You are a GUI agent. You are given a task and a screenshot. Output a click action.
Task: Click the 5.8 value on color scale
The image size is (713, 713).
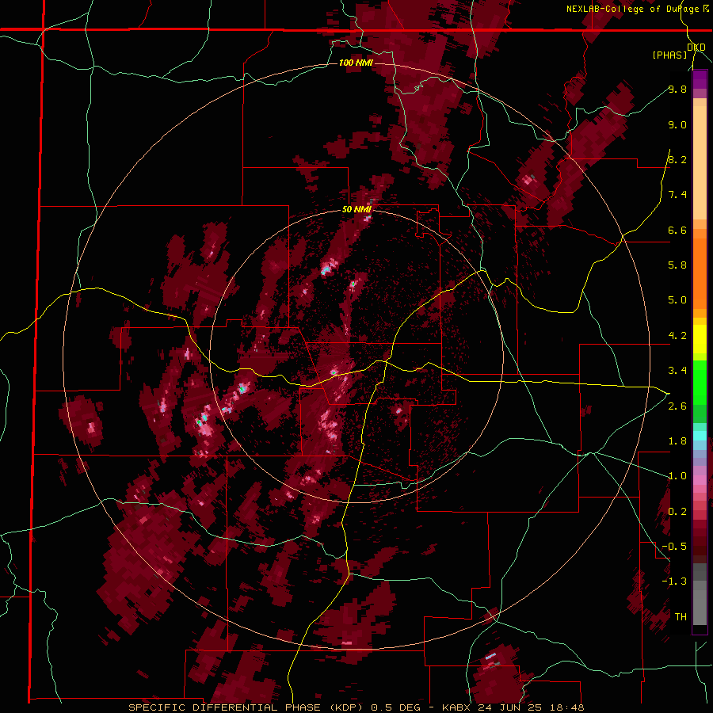point(677,265)
